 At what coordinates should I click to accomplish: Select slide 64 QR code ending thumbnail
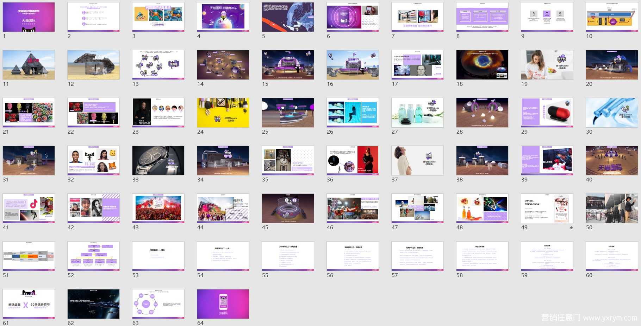pyautogui.click(x=223, y=304)
